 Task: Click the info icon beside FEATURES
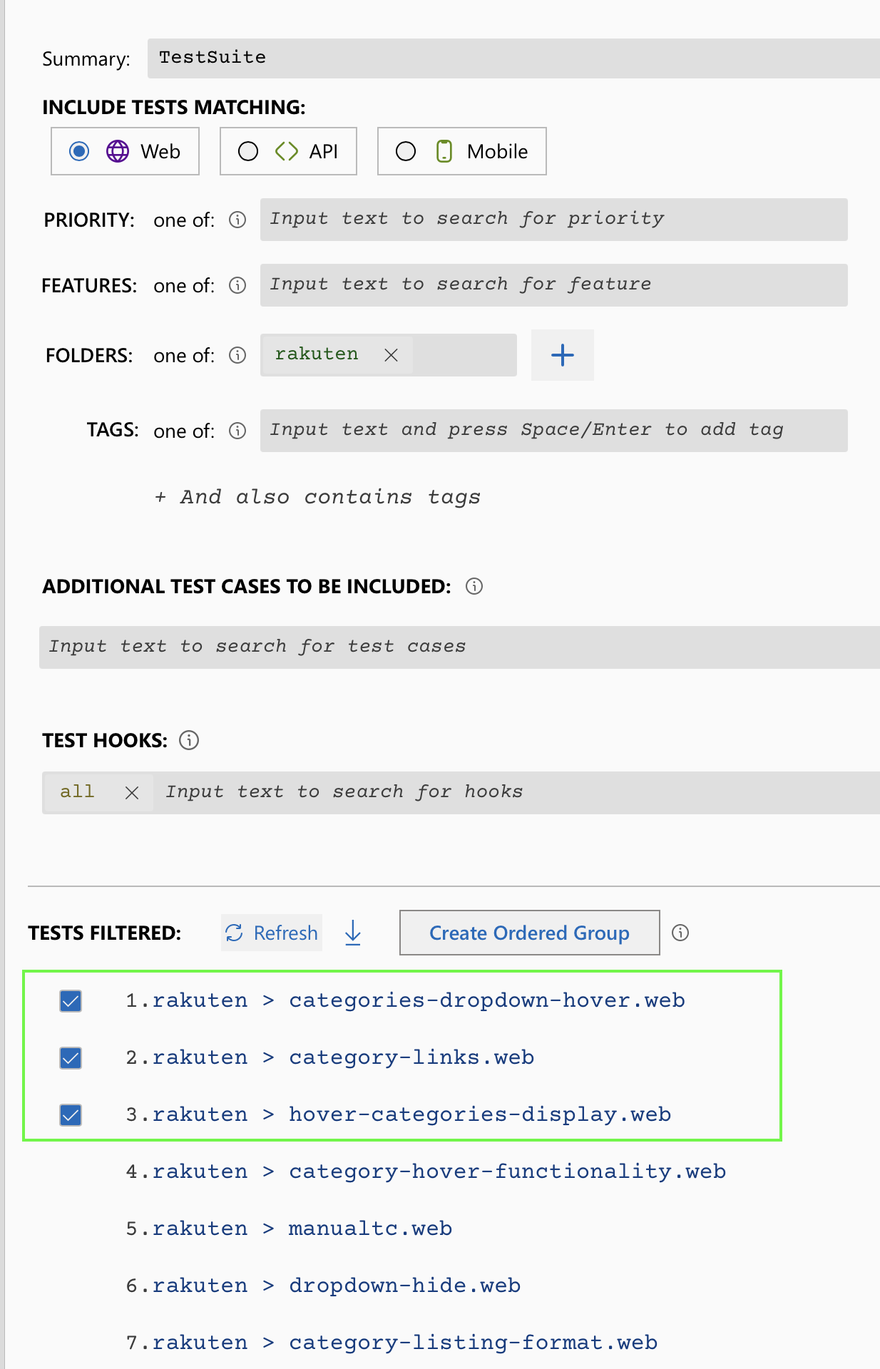pyautogui.click(x=237, y=285)
